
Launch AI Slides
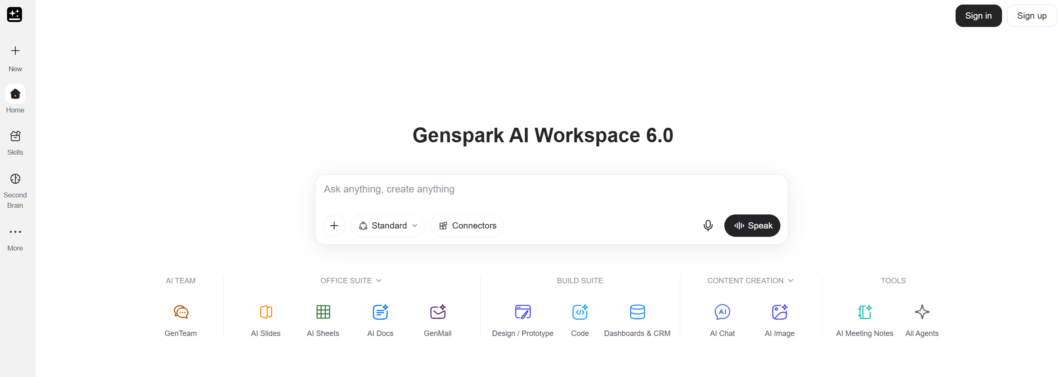coord(266,320)
